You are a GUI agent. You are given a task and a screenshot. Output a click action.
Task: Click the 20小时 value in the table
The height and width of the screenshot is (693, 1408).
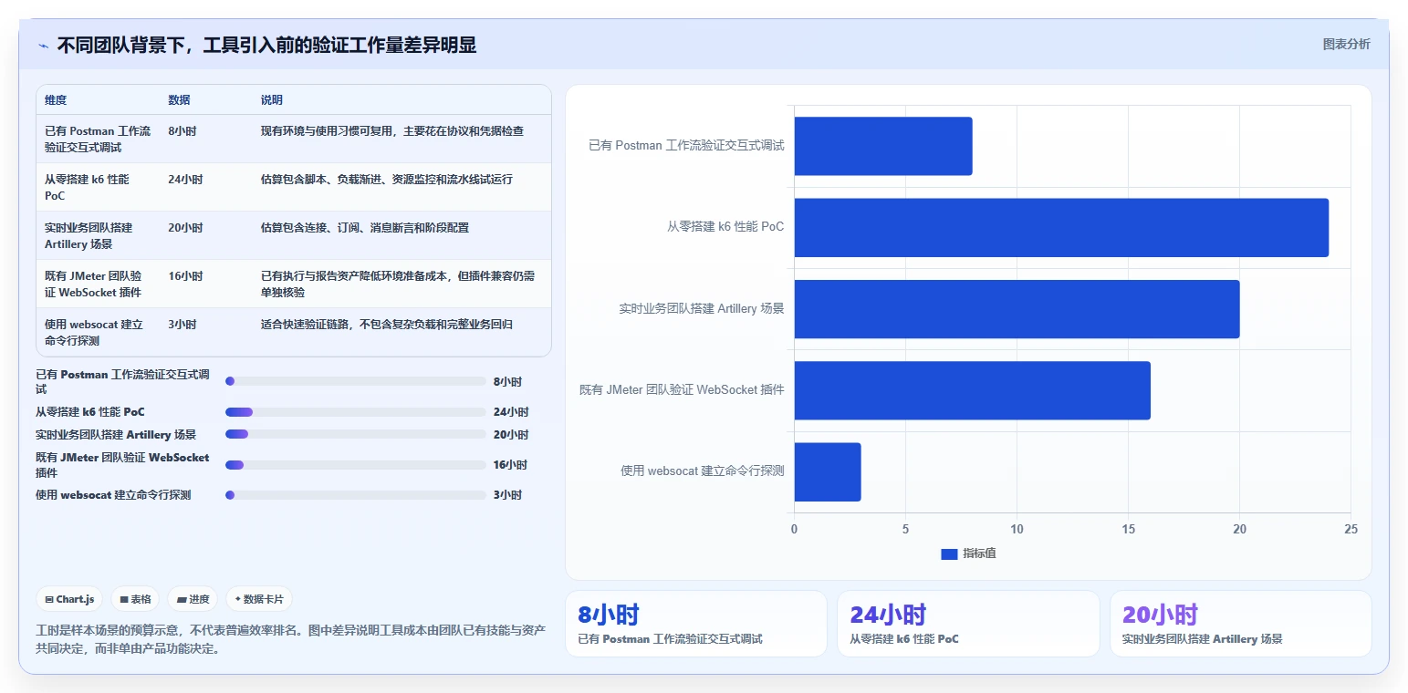(x=185, y=228)
